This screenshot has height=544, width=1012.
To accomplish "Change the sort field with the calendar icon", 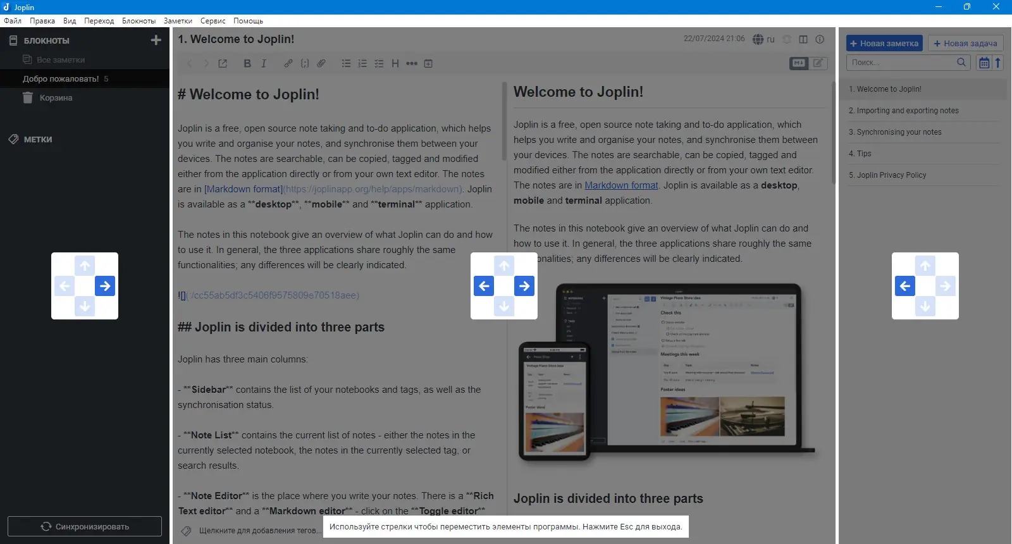I will [984, 63].
